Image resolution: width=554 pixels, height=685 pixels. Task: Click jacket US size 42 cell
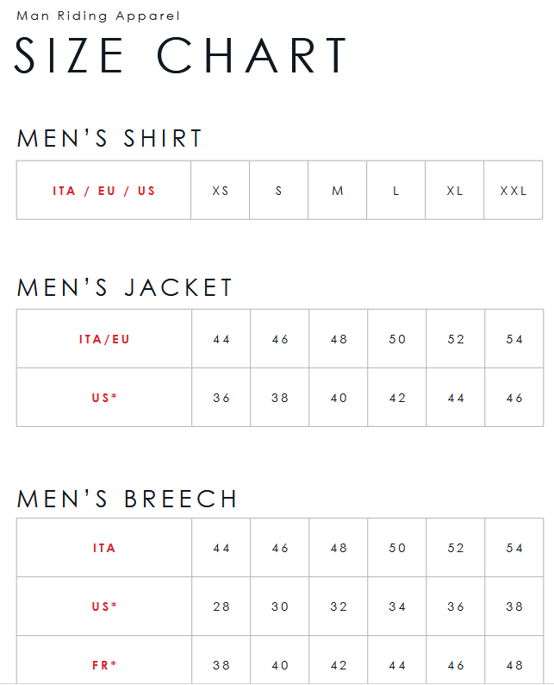[x=397, y=398]
